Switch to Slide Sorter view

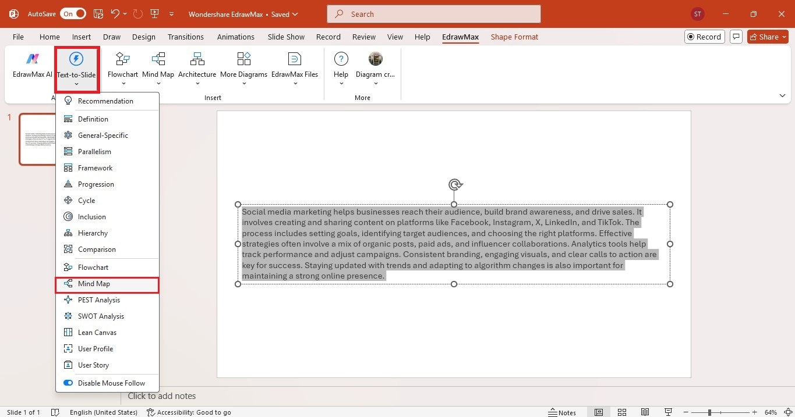click(x=622, y=412)
